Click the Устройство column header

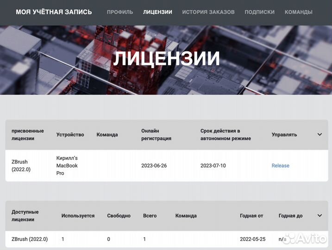[70, 135]
